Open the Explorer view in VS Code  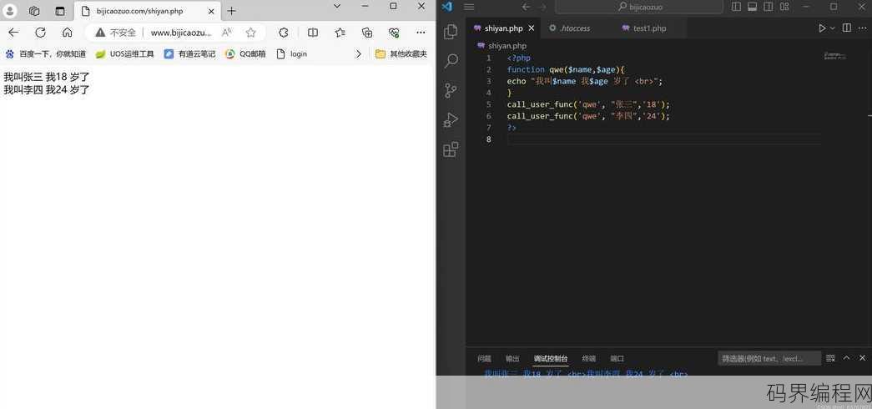(451, 33)
